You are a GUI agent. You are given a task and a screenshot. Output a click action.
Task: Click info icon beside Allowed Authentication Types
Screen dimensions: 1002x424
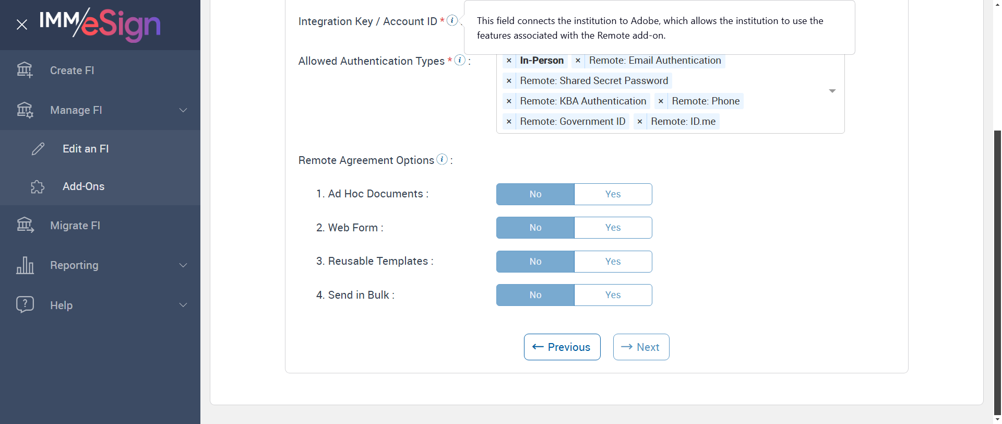tap(460, 60)
